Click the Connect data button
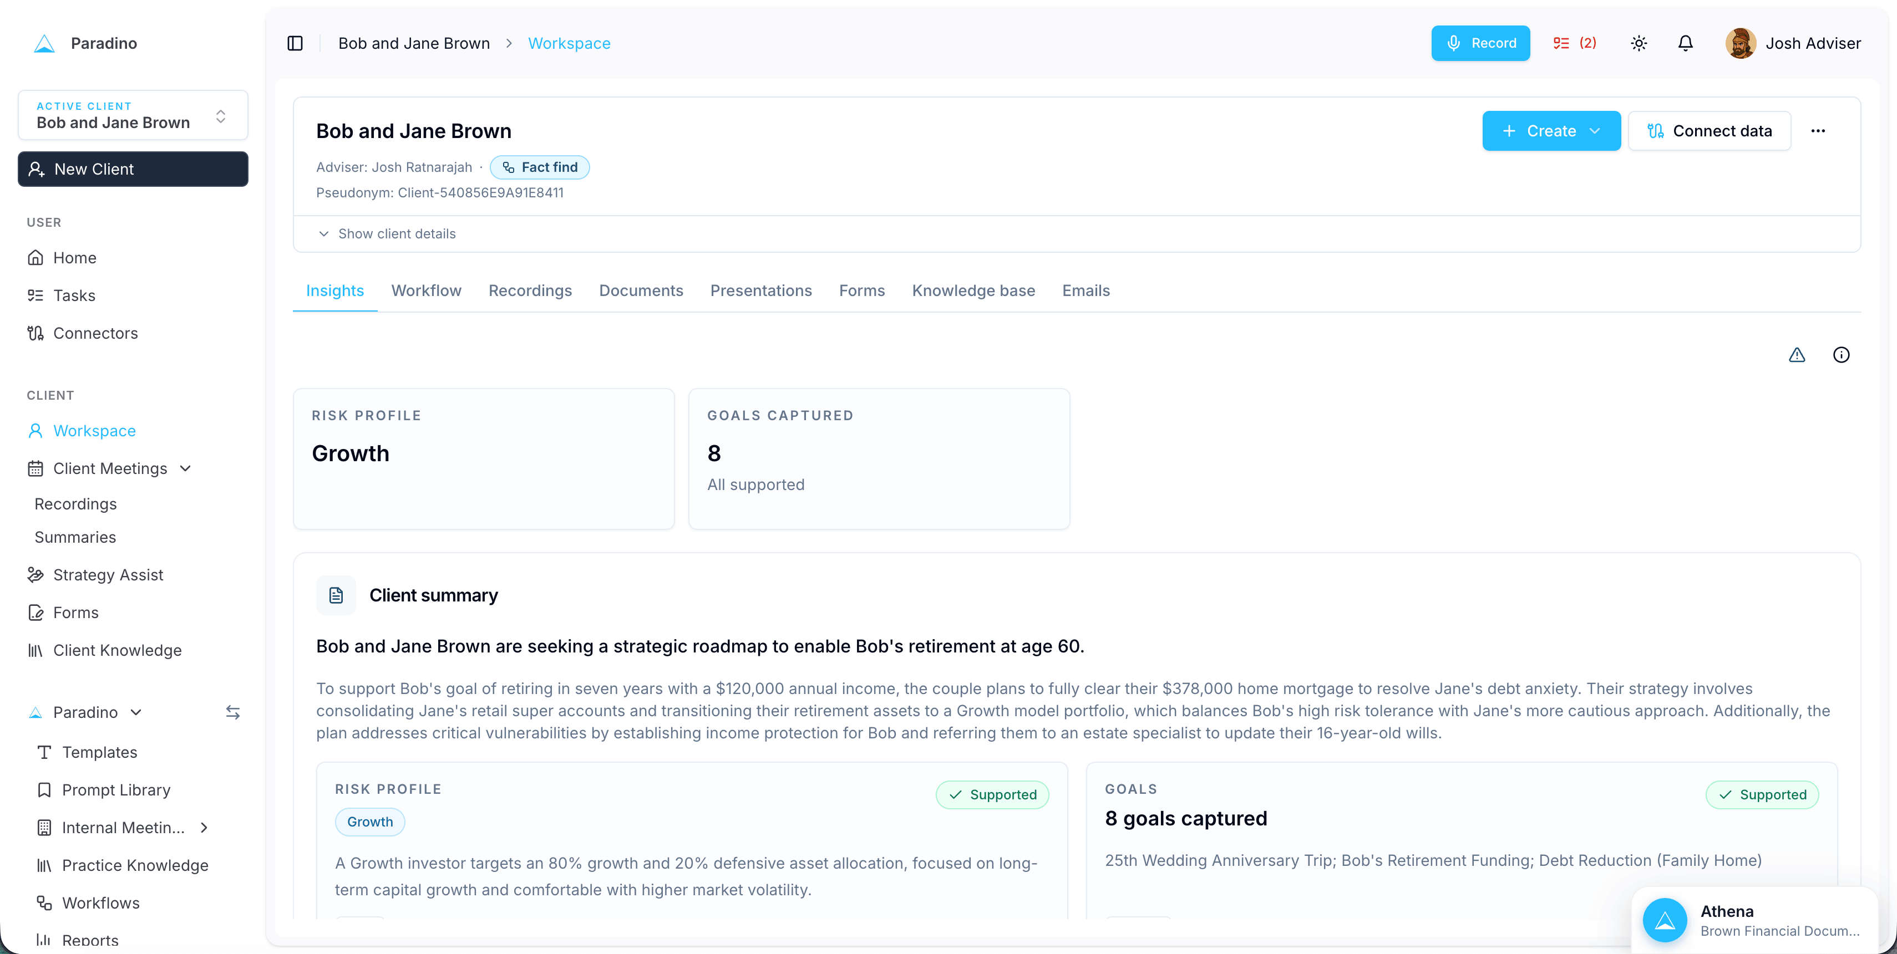 click(x=1709, y=131)
